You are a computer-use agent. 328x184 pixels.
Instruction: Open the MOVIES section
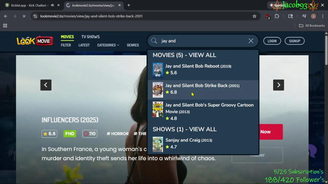coord(67,37)
